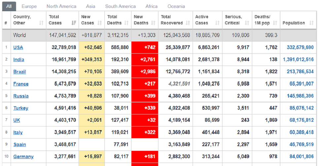Open the India country link
The height and width of the screenshot is (166, 321).
[18, 60]
